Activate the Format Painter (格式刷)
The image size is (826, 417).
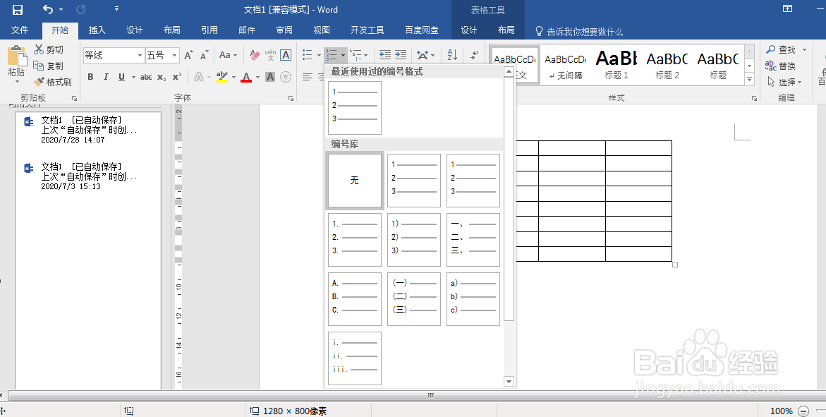tap(53, 80)
